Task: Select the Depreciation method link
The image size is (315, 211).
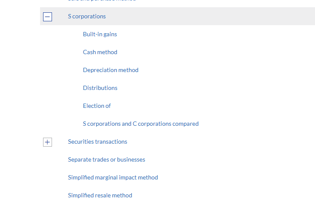Action: click(110, 70)
